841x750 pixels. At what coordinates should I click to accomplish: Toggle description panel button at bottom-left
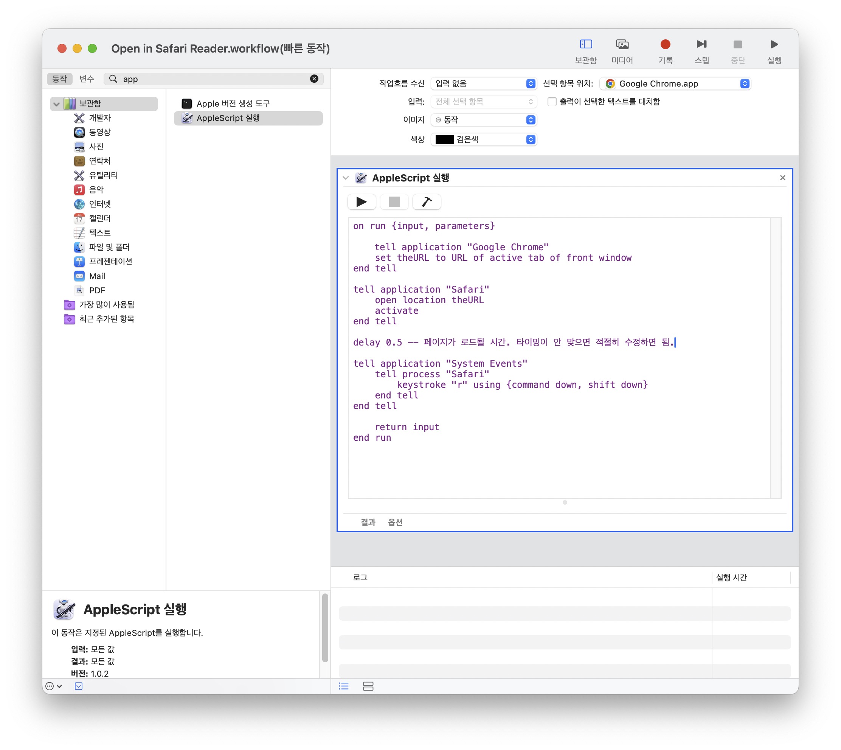(x=78, y=686)
